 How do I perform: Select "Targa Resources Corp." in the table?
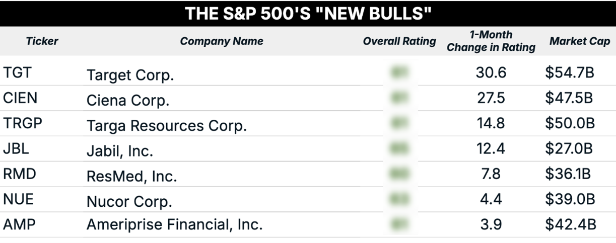(x=167, y=125)
